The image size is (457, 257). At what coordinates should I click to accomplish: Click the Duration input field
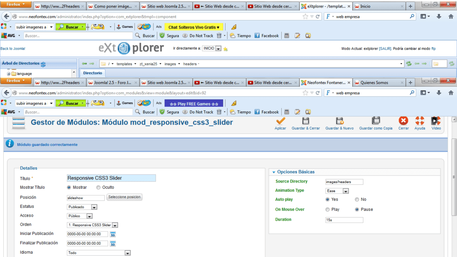point(344,220)
